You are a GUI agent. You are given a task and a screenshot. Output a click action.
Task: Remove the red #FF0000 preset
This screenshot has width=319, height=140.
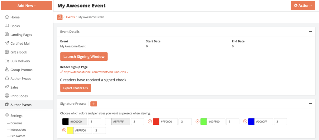click(150, 122)
